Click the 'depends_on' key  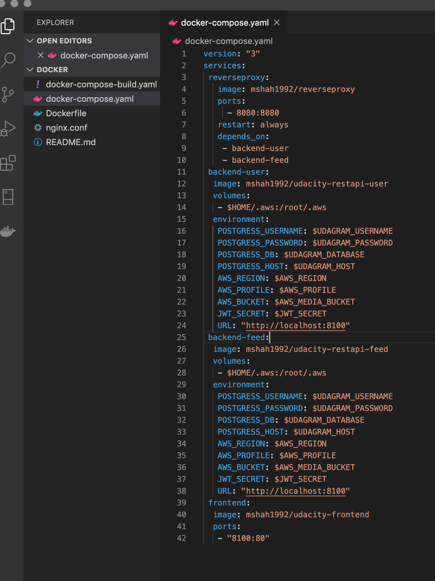coord(241,136)
